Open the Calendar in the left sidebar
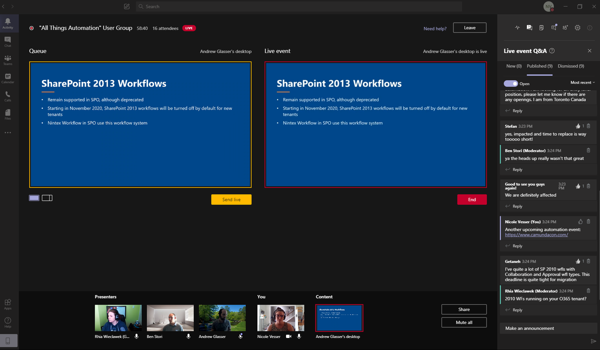The height and width of the screenshot is (350, 600). coord(8,78)
